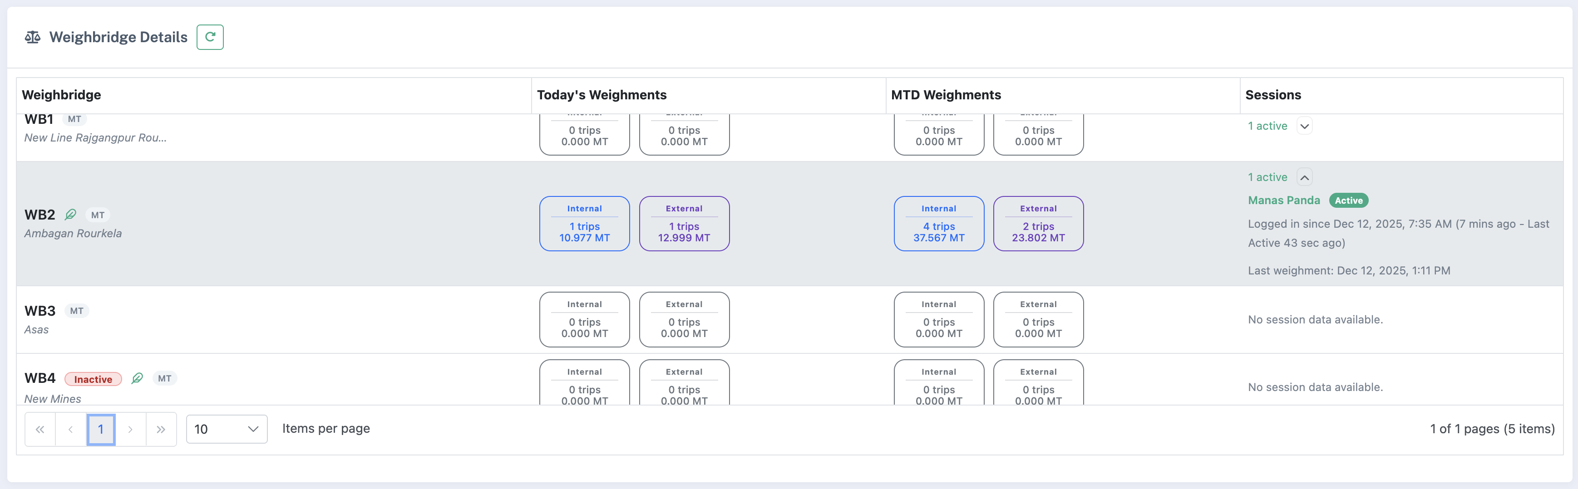
Task: Go to the next page
Action: click(130, 429)
